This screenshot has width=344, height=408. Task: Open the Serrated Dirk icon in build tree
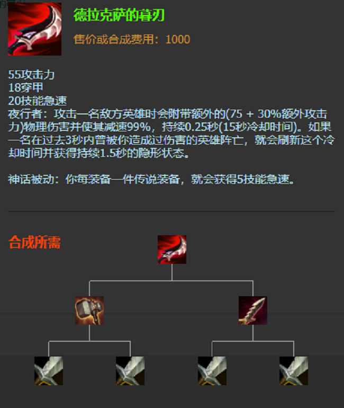[253, 310]
